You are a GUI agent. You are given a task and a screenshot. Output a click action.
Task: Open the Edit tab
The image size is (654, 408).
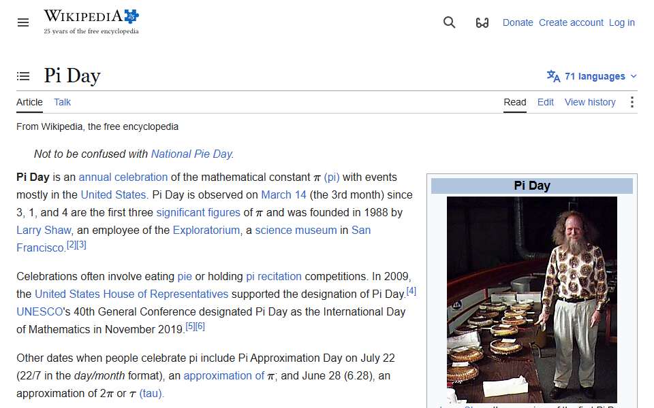(545, 102)
